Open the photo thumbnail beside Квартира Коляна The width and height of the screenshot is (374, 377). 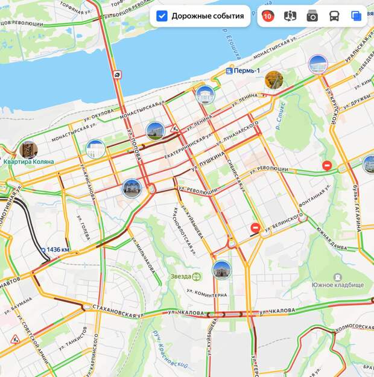point(28,150)
